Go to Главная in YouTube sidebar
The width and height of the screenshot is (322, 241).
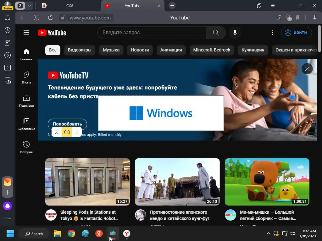pyautogui.click(x=26, y=54)
